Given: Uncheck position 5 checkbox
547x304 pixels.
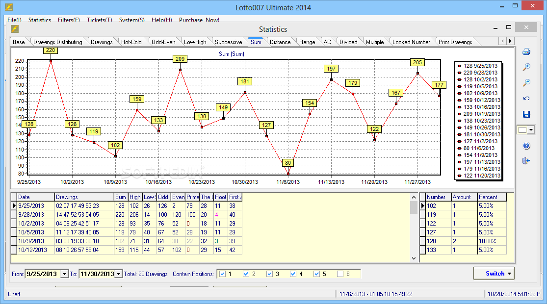Looking at the screenshot, I should pos(316,274).
